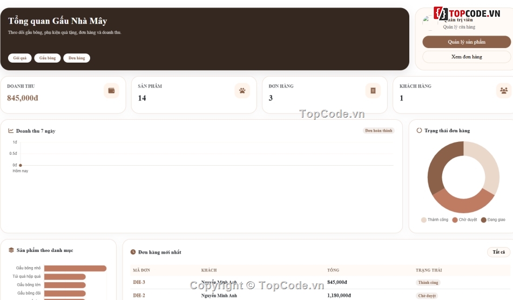Image resolution: width=513 pixels, height=300 pixels.
Task: Open order DH-3 link
Action: coord(139,282)
